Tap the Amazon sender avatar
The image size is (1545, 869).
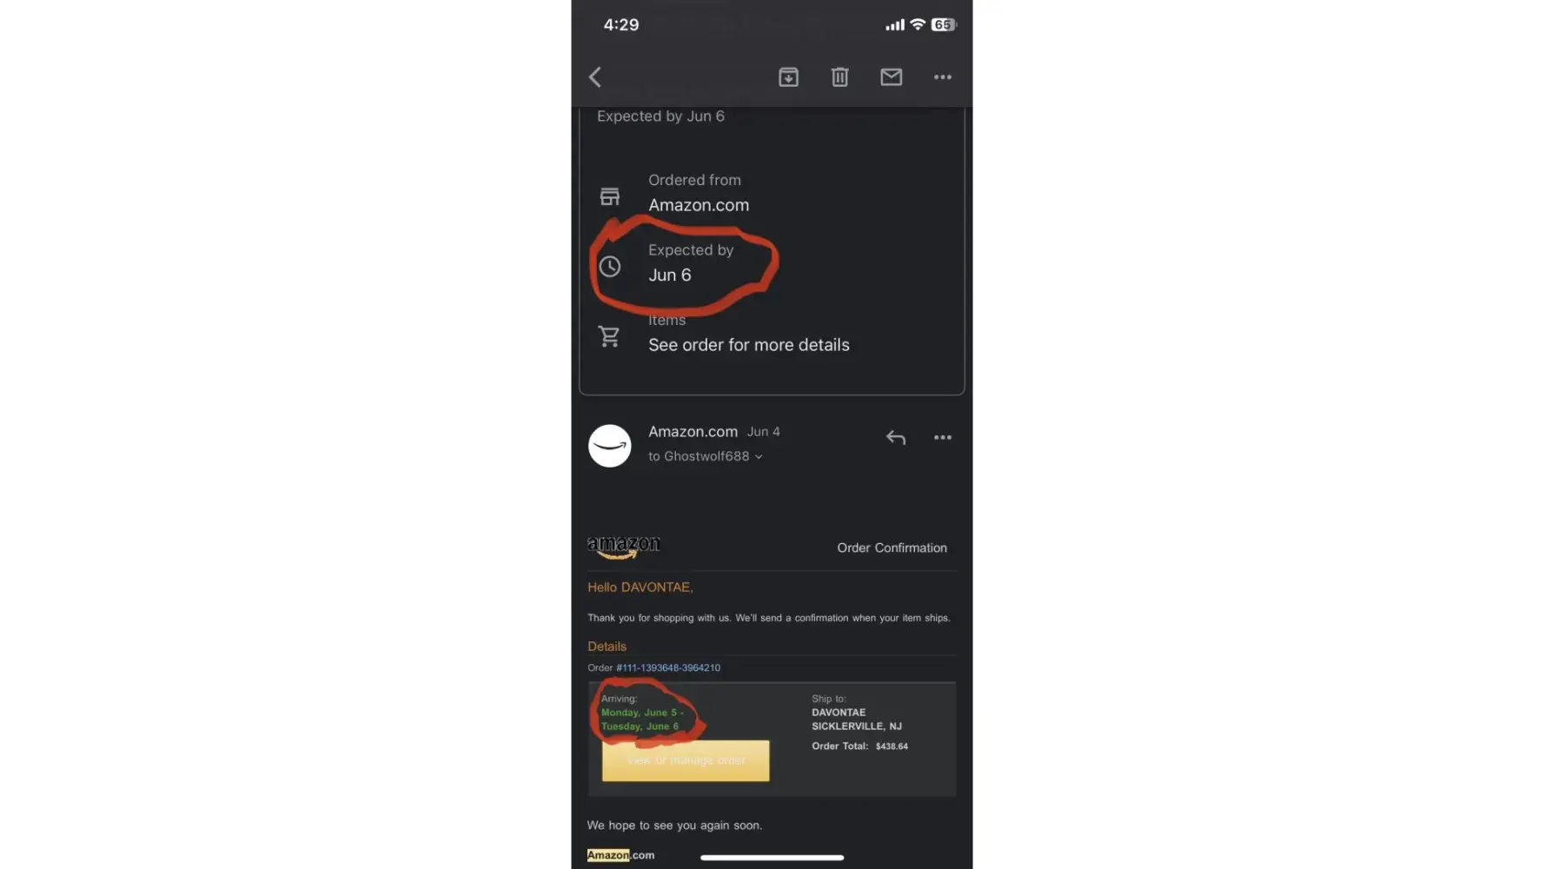[610, 446]
